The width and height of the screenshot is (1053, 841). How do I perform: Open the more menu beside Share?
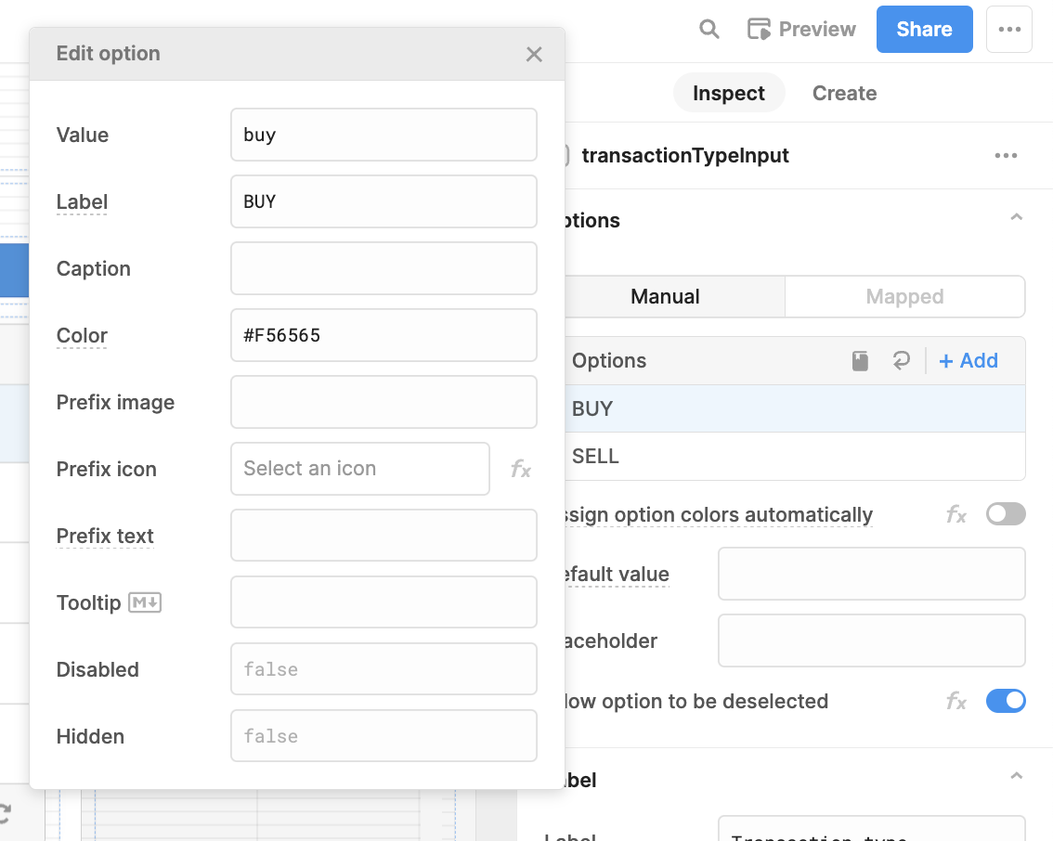pyautogui.click(x=1009, y=30)
